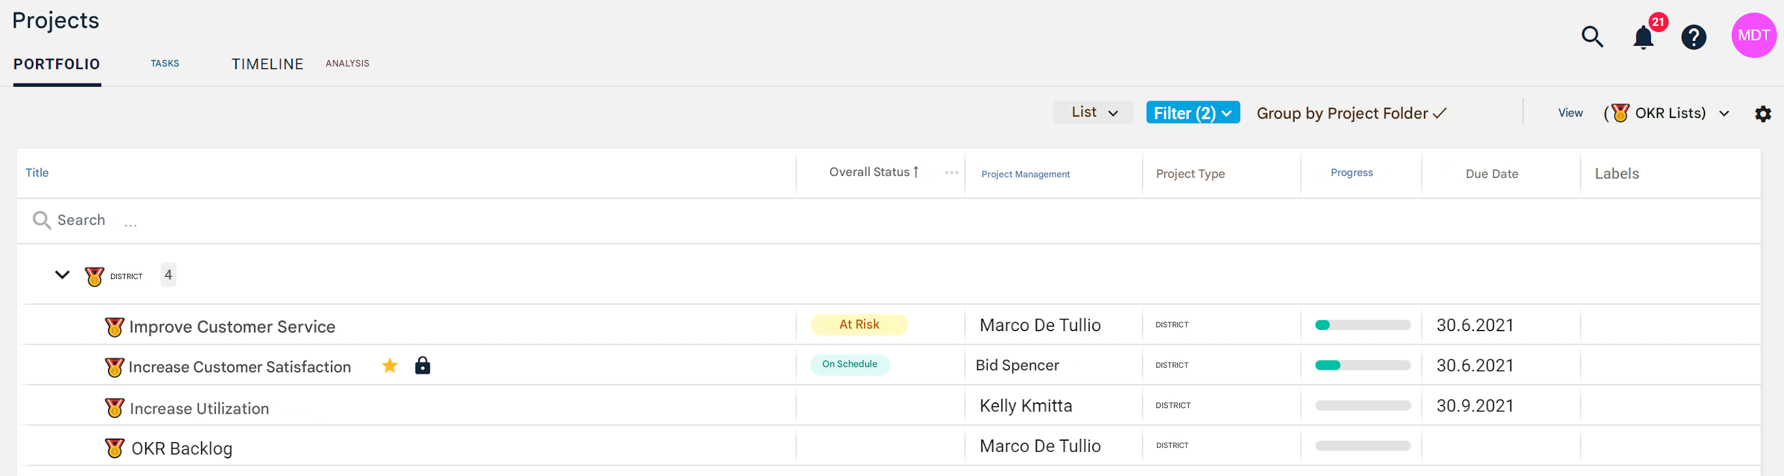Open Overall Status column options ellipsis
The width and height of the screenshot is (1784, 476).
(951, 173)
